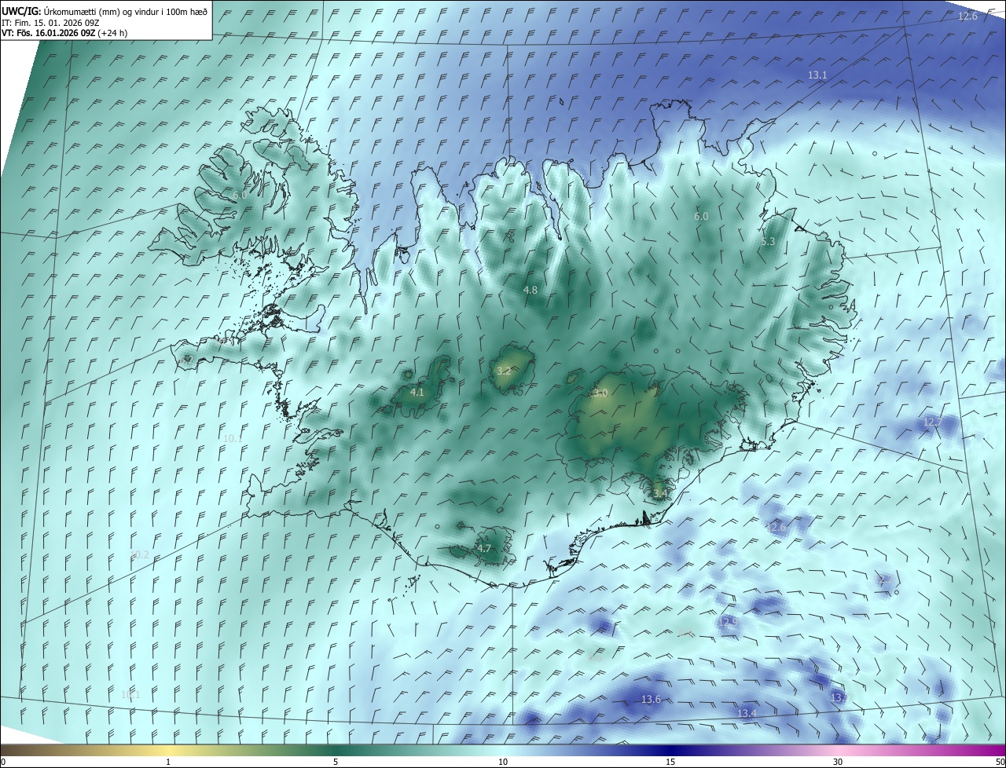Select the 4.1 value on the map
The image size is (1006, 768).
[x=417, y=392]
